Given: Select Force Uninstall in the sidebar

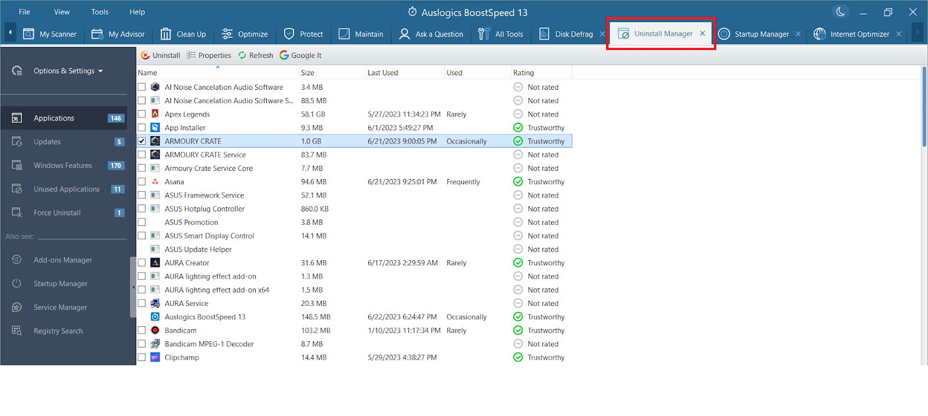Looking at the screenshot, I should tap(64, 213).
